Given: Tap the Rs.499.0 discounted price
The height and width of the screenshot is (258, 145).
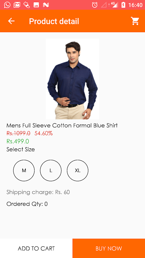Looking at the screenshot, I should click(x=18, y=141).
